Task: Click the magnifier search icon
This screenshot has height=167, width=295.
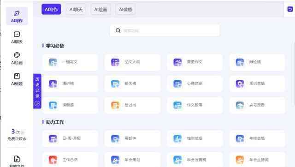Action: pos(118,30)
